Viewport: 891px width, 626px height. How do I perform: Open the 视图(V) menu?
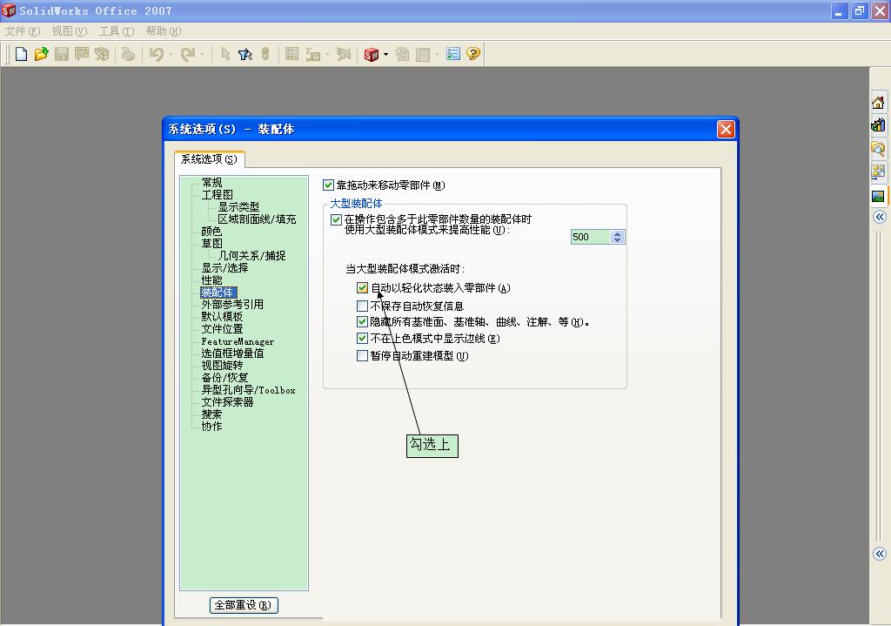[x=70, y=31]
